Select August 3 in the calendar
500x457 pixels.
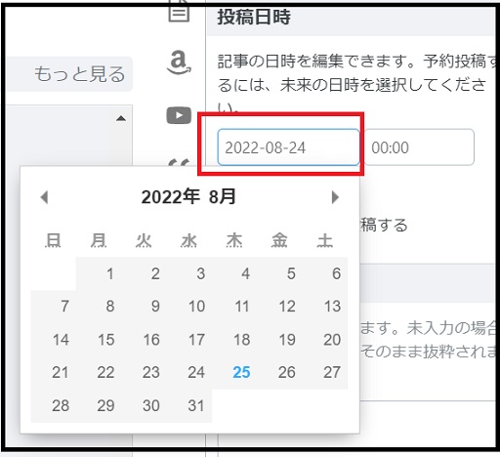pyautogui.click(x=189, y=273)
